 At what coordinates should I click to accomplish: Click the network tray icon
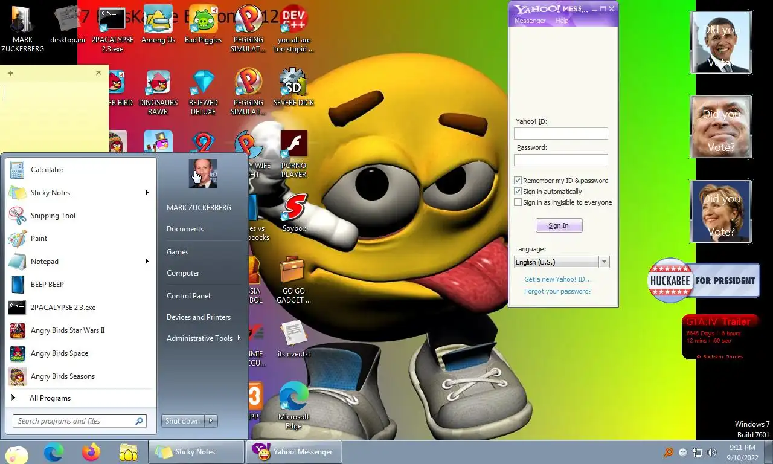click(698, 452)
